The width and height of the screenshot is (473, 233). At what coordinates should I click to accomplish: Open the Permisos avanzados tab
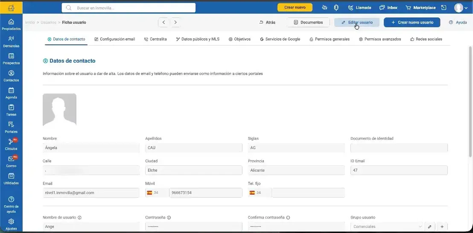click(380, 39)
